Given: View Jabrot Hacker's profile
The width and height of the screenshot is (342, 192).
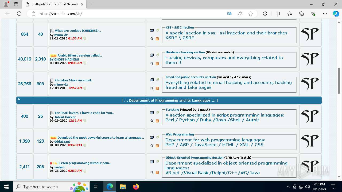Looking at the screenshot, I should click(x=65, y=117).
